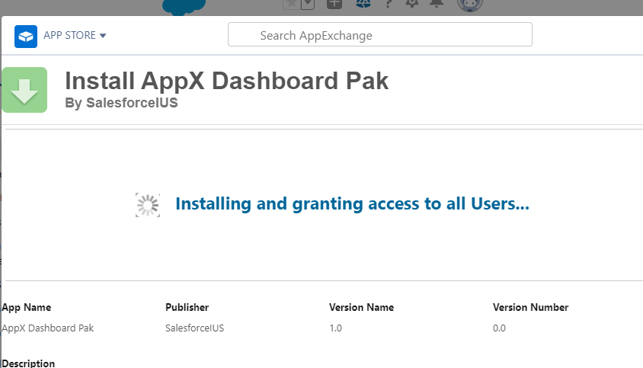The height and width of the screenshot is (368, 643).
Task: Open the help question mark icon
Action: 388,4
